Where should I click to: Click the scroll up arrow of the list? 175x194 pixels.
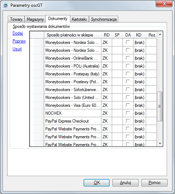click(x=160, y=34)
